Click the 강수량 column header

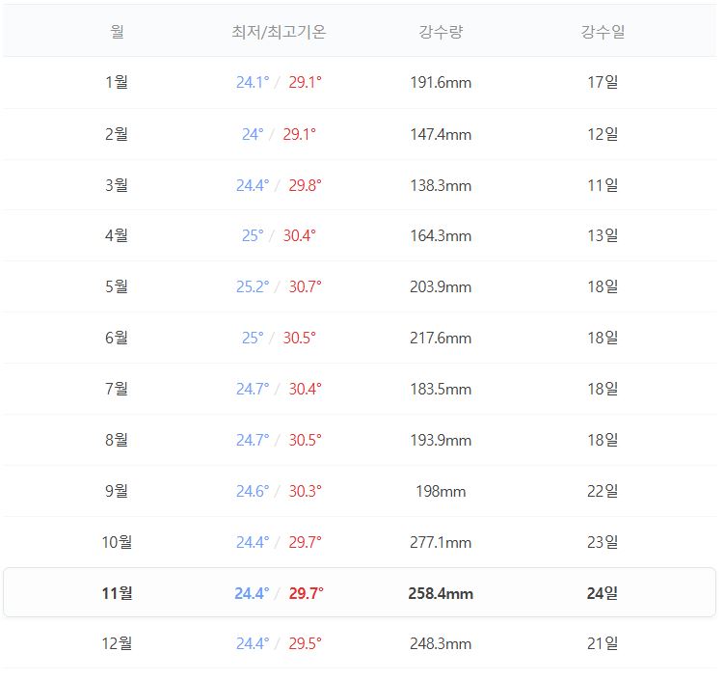click(x=441, y=32)
